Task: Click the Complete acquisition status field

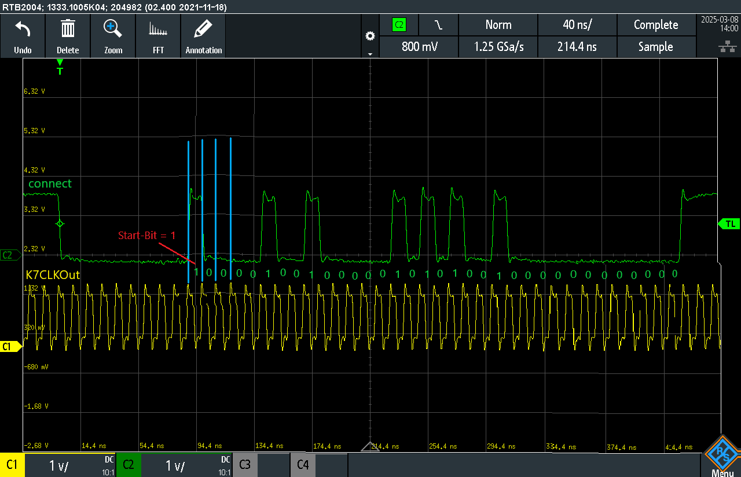Action: 656,25
